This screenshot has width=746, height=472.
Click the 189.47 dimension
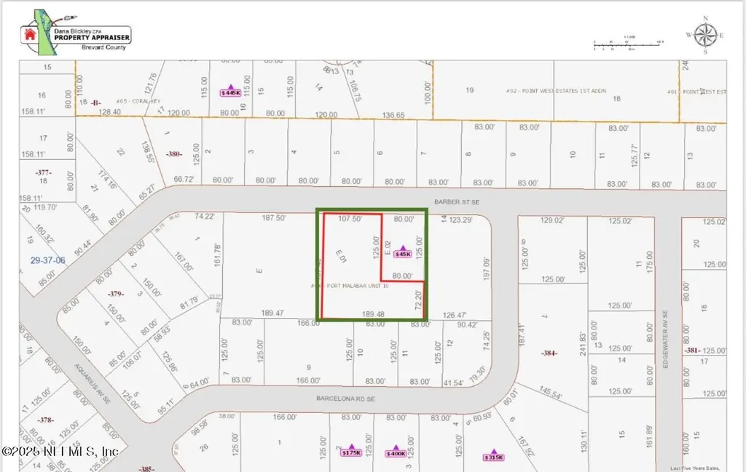(x=272, y=313)
